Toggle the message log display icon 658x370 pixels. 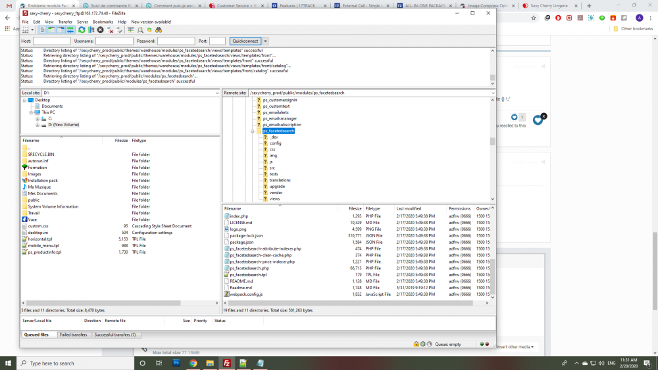[42, 30]
